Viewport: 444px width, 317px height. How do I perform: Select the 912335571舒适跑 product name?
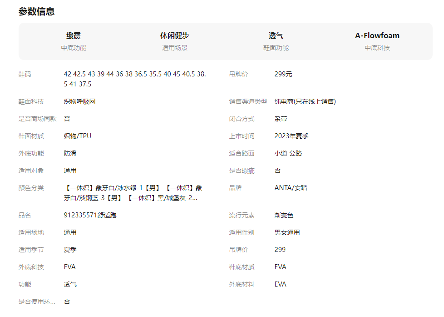click(90, 215)
